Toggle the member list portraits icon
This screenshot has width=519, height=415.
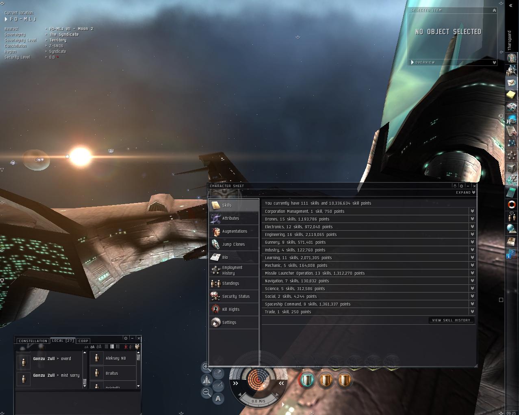(x=137, y=347)
